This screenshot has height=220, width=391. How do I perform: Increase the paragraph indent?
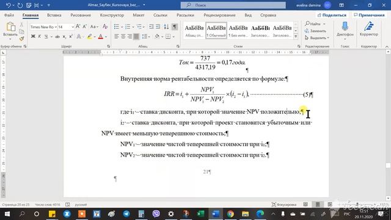point(158,27)
